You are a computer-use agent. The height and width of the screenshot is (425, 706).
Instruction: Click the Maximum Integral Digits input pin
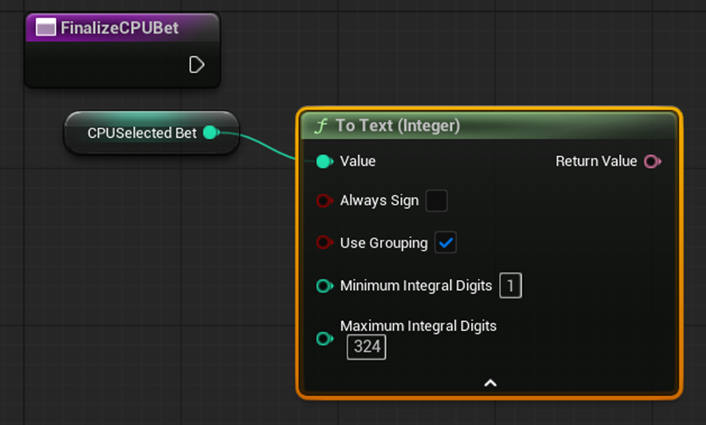pyautogui.click(x=324, y=338)
